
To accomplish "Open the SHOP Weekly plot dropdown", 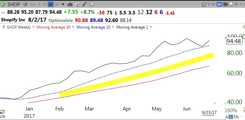I will pyautogui.click(x=33, y=27).
